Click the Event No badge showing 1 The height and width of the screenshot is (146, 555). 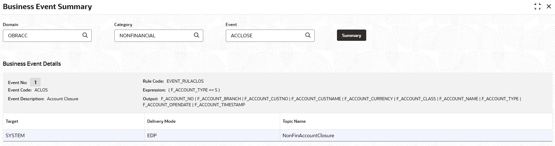(x=35, y=82)
